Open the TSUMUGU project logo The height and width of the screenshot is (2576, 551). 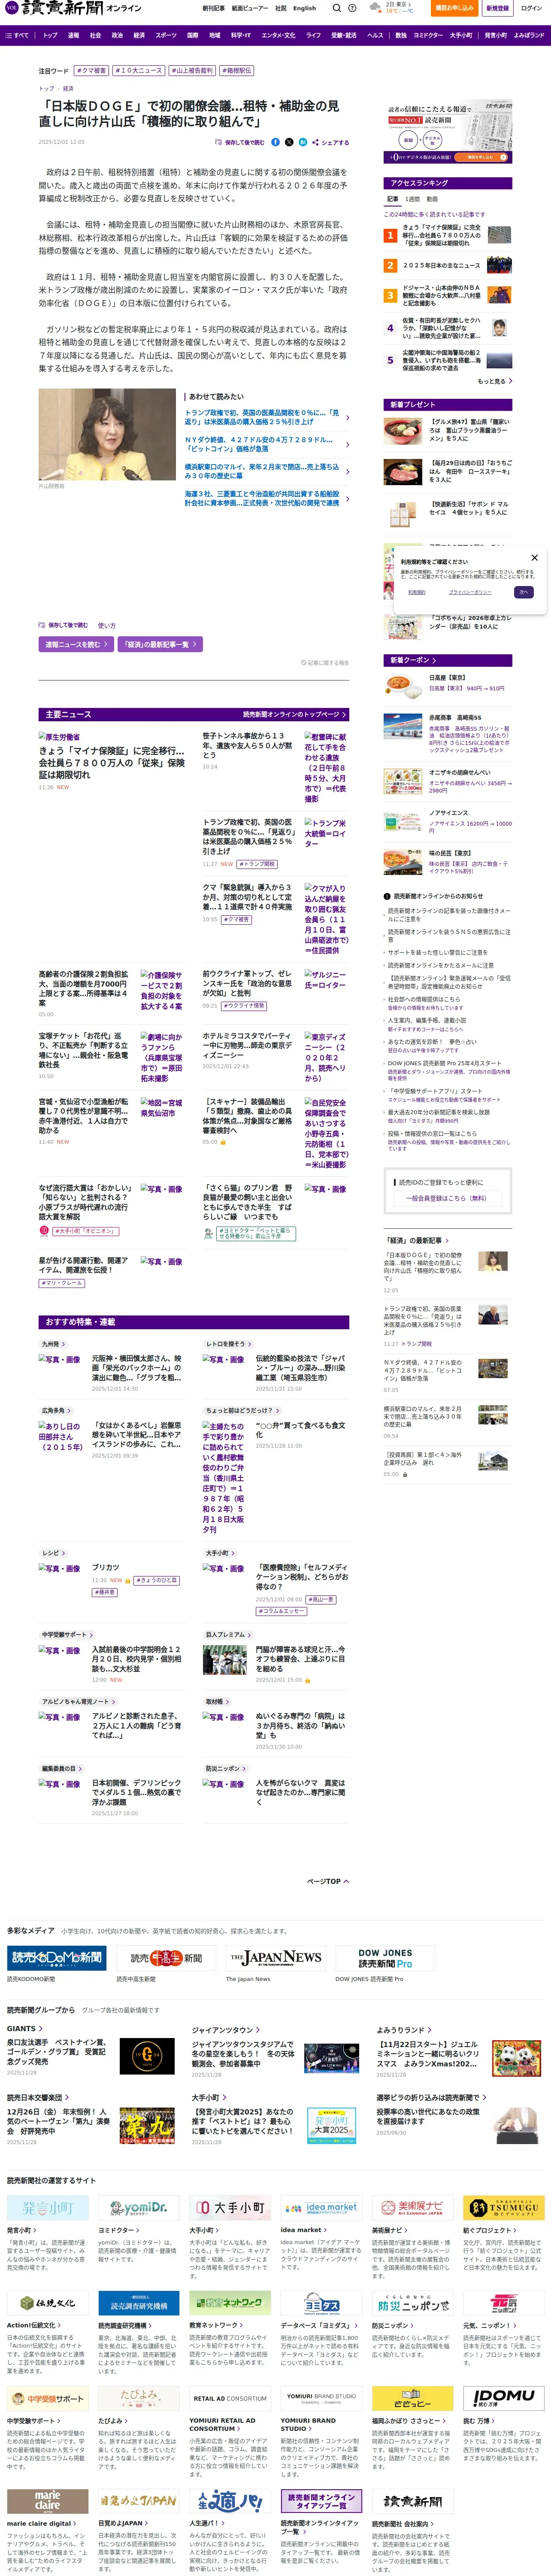(x=503, y=2207)
